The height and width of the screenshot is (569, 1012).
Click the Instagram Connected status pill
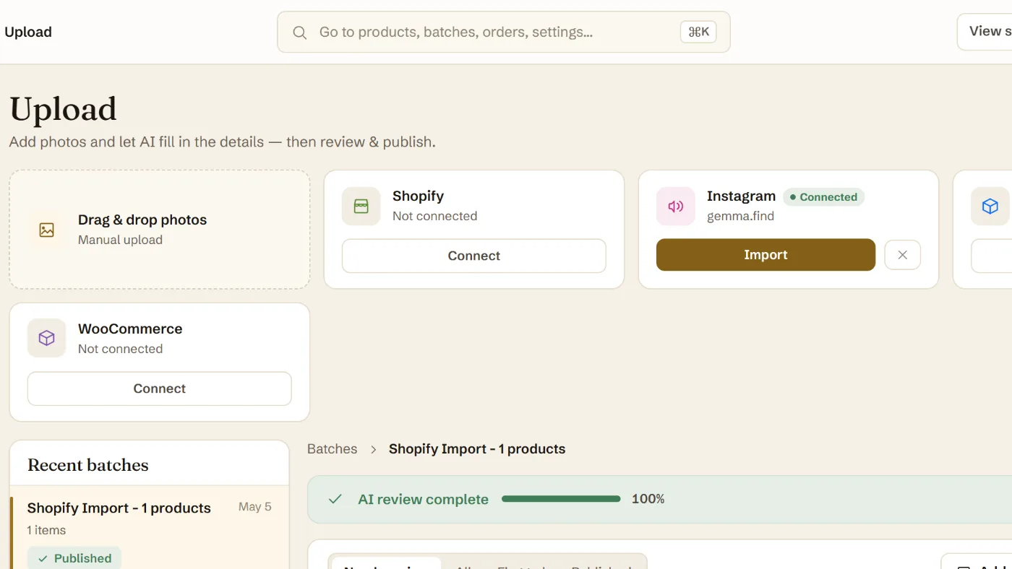pyautogui.click(x=824, y=197)
